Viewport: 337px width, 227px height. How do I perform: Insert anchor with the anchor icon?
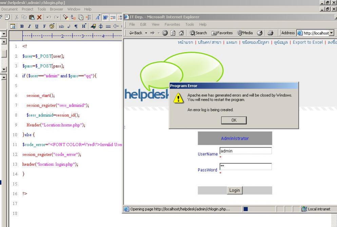coord(101,26)
